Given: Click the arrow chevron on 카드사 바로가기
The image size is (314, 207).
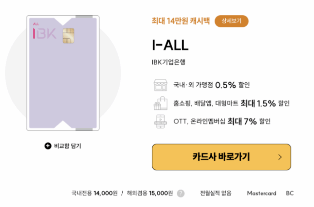Looking at the screenshot, I should click(x=280, y=157).
